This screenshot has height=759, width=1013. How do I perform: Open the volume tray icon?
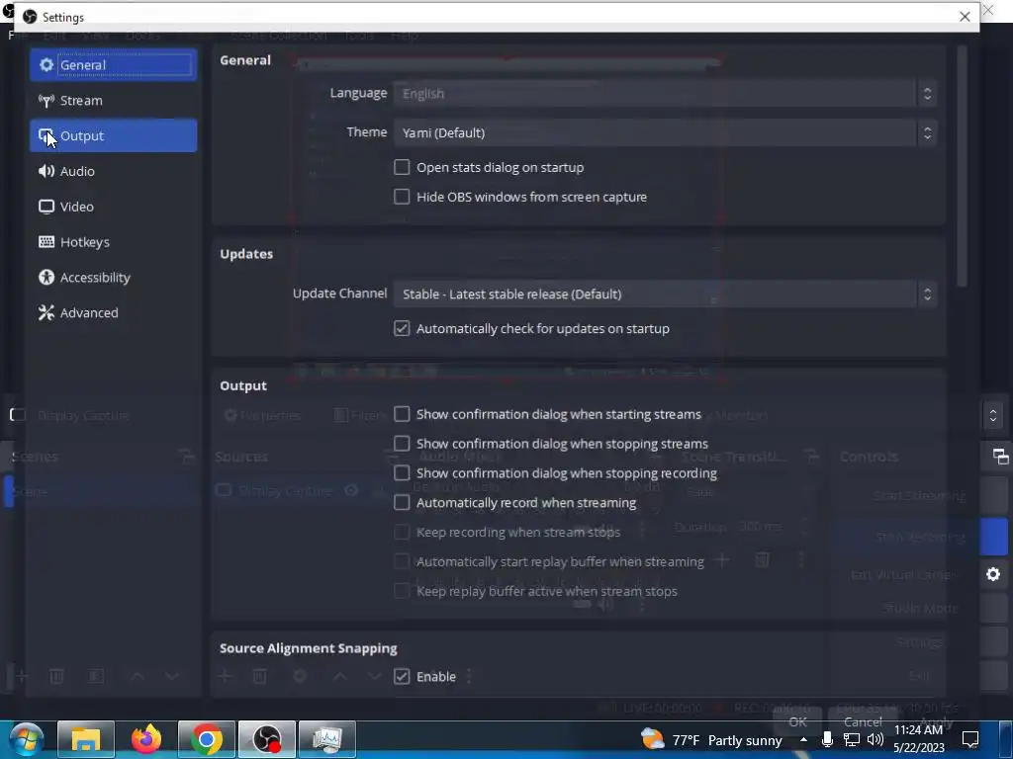875,739
